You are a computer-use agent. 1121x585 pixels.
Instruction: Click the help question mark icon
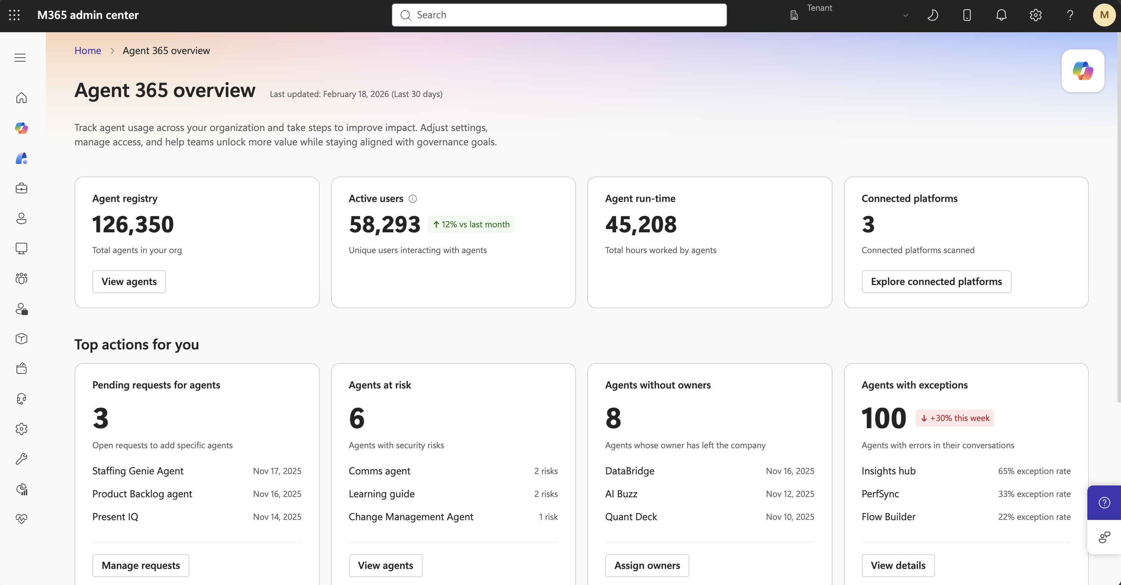(x=1070, y=15)
